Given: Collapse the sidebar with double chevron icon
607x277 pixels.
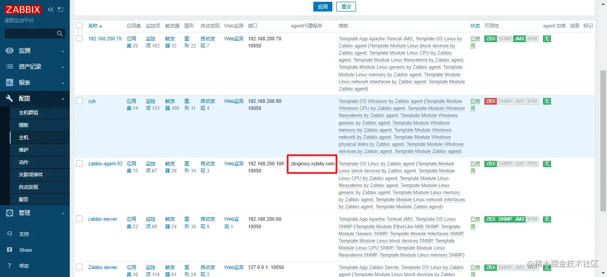Looking at the screenshot, I should [50, 9].
